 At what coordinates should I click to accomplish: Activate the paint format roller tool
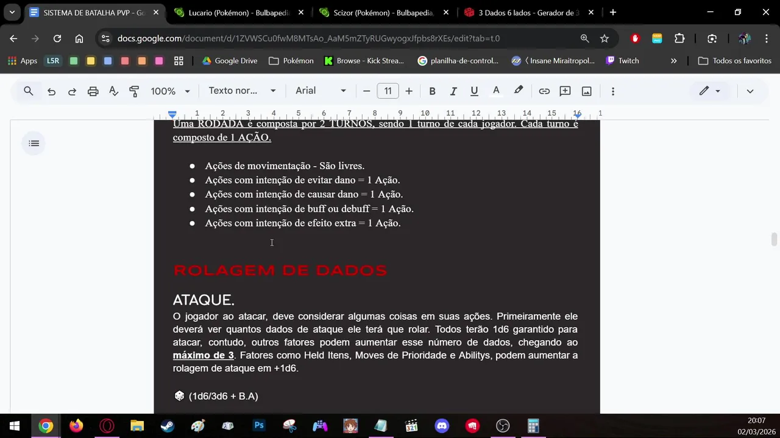[134, 91]
